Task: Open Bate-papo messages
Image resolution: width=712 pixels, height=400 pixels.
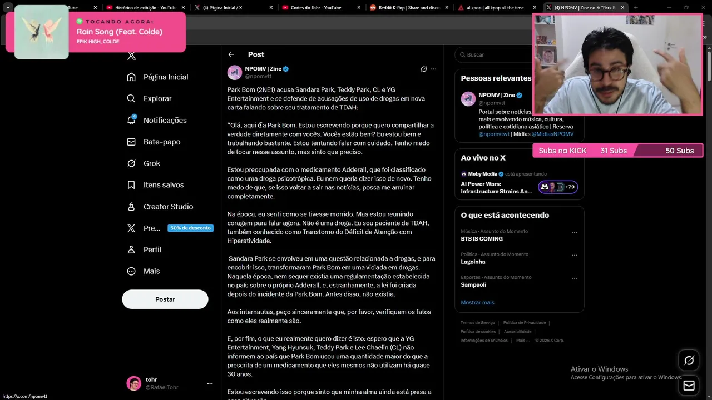Action: 154,142
